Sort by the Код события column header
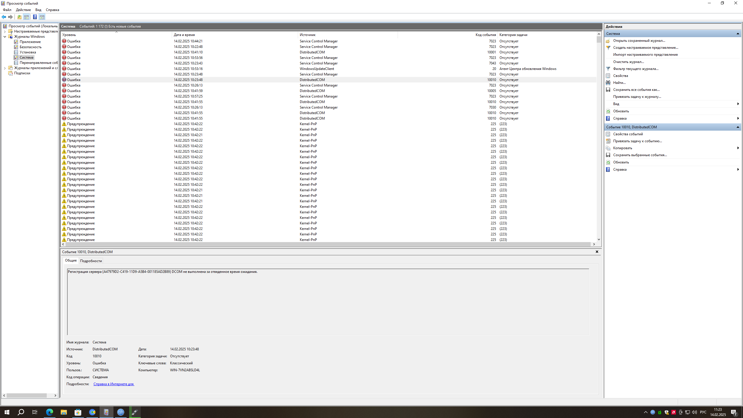 485,35
